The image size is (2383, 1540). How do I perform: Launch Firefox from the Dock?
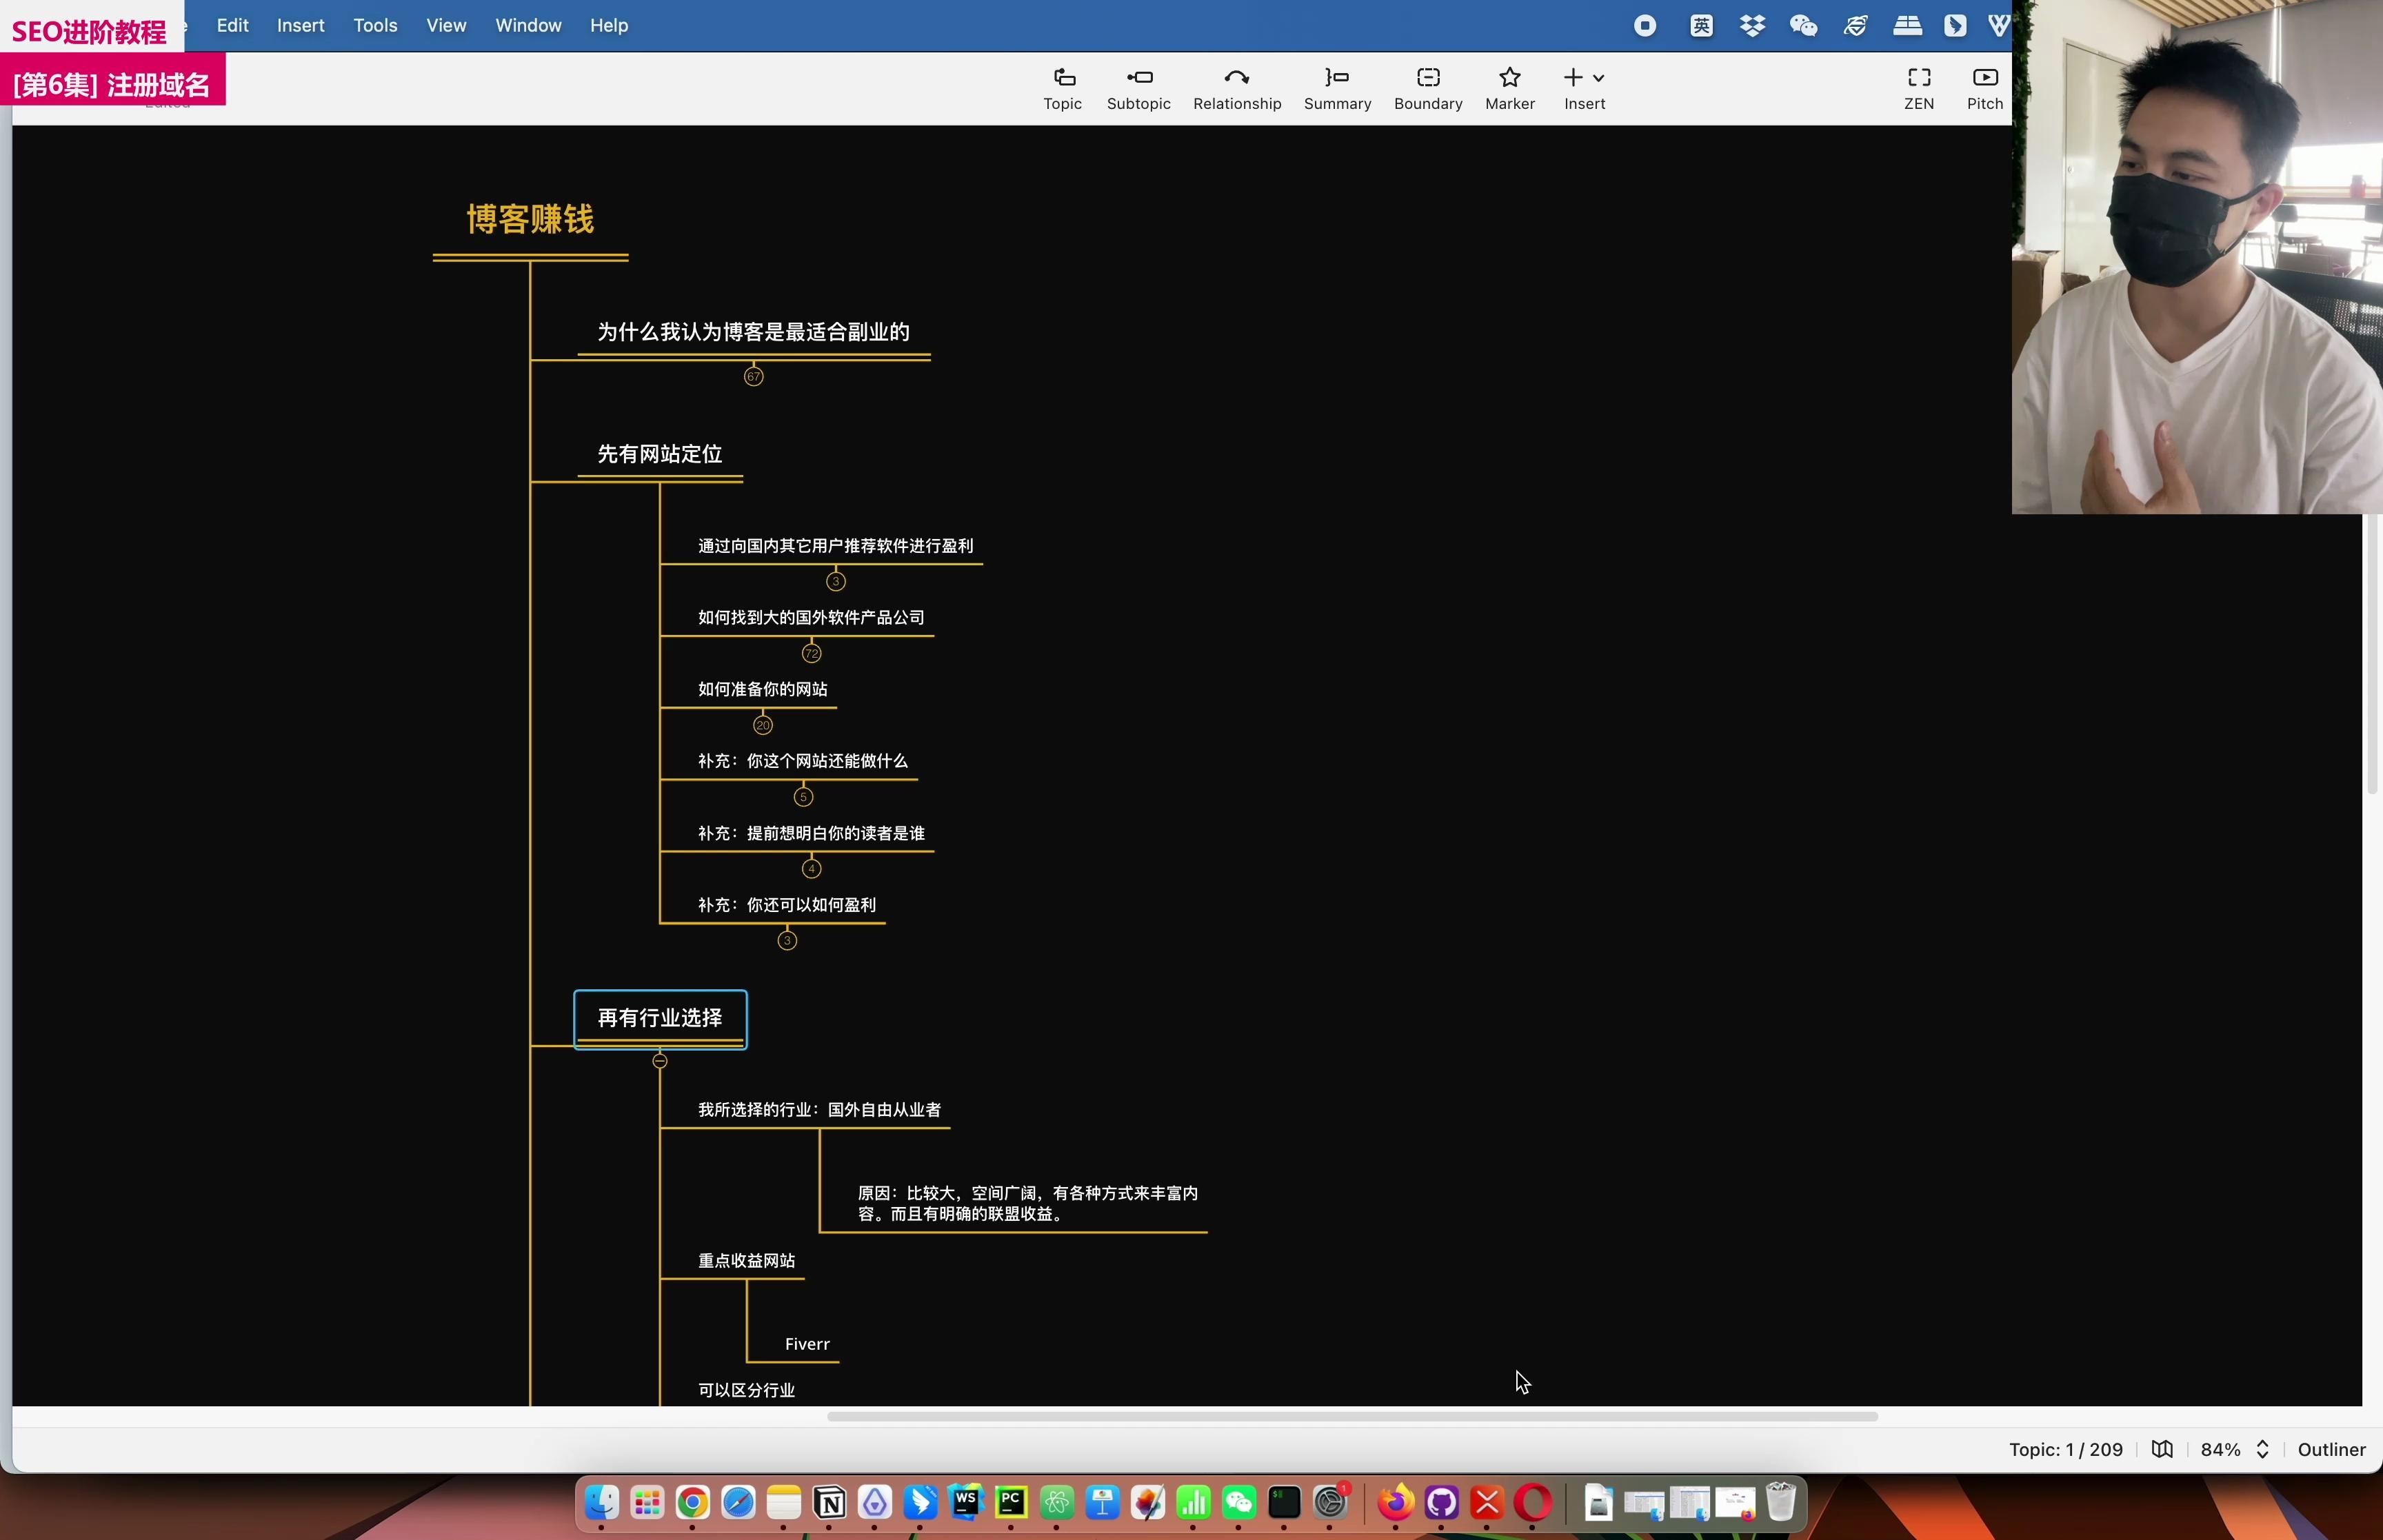click(x=1396, y=1503)
